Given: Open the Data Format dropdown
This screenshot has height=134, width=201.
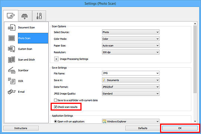Looking at the screenshot, I should click(x=131, y=87).
